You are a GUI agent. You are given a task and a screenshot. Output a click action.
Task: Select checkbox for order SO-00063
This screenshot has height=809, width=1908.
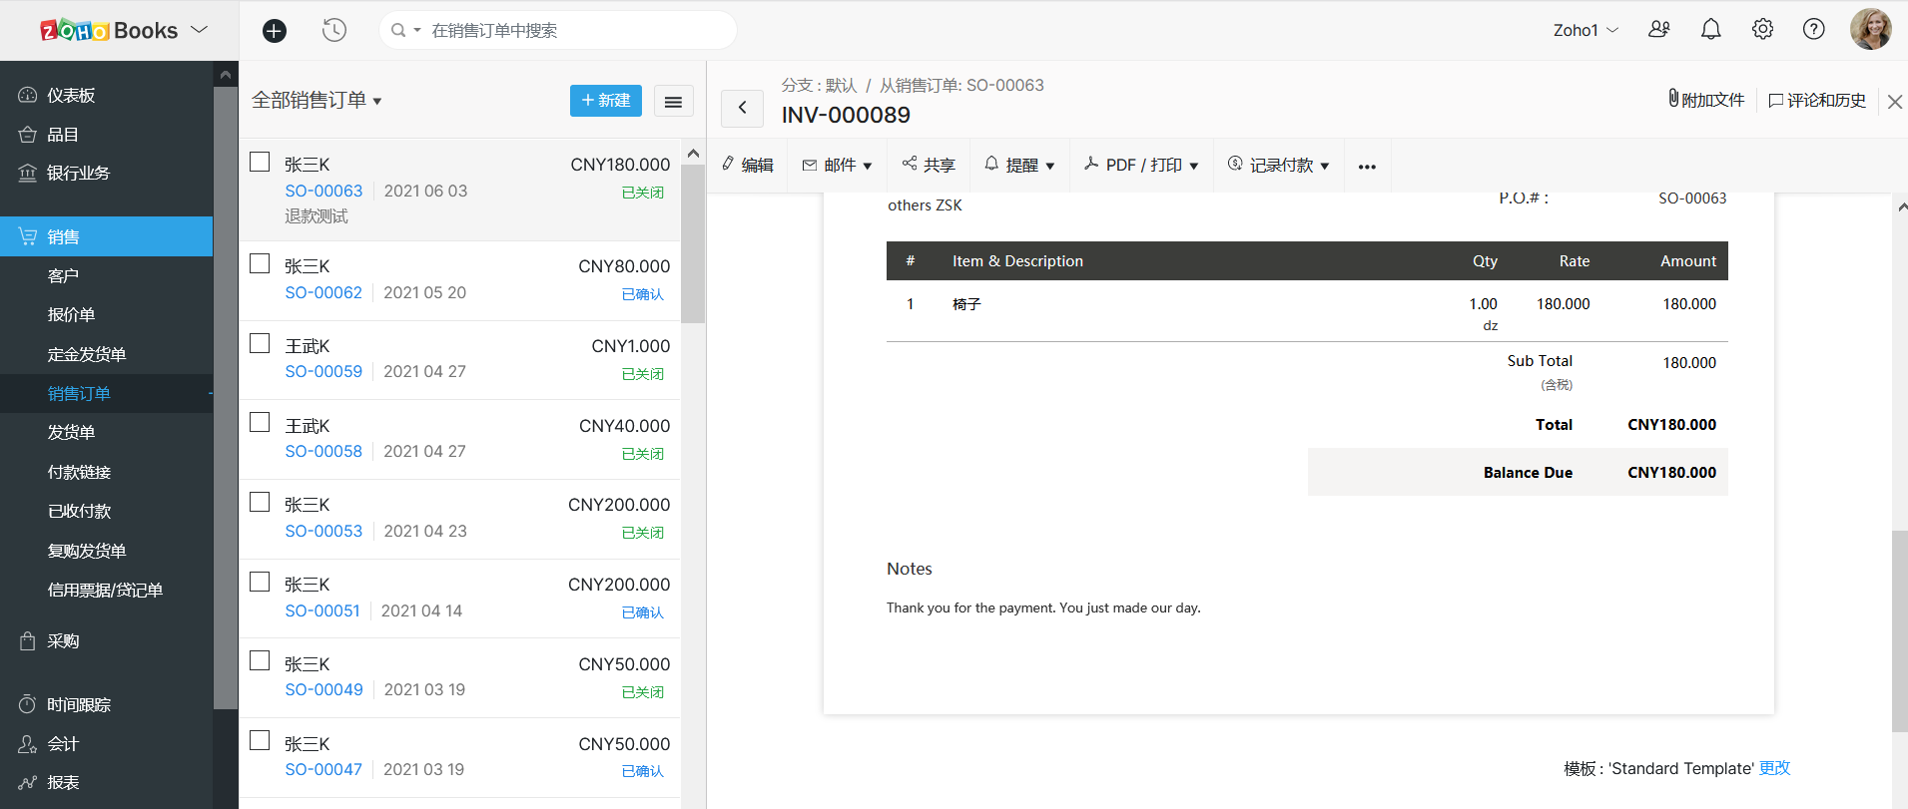tap(260, 163)
